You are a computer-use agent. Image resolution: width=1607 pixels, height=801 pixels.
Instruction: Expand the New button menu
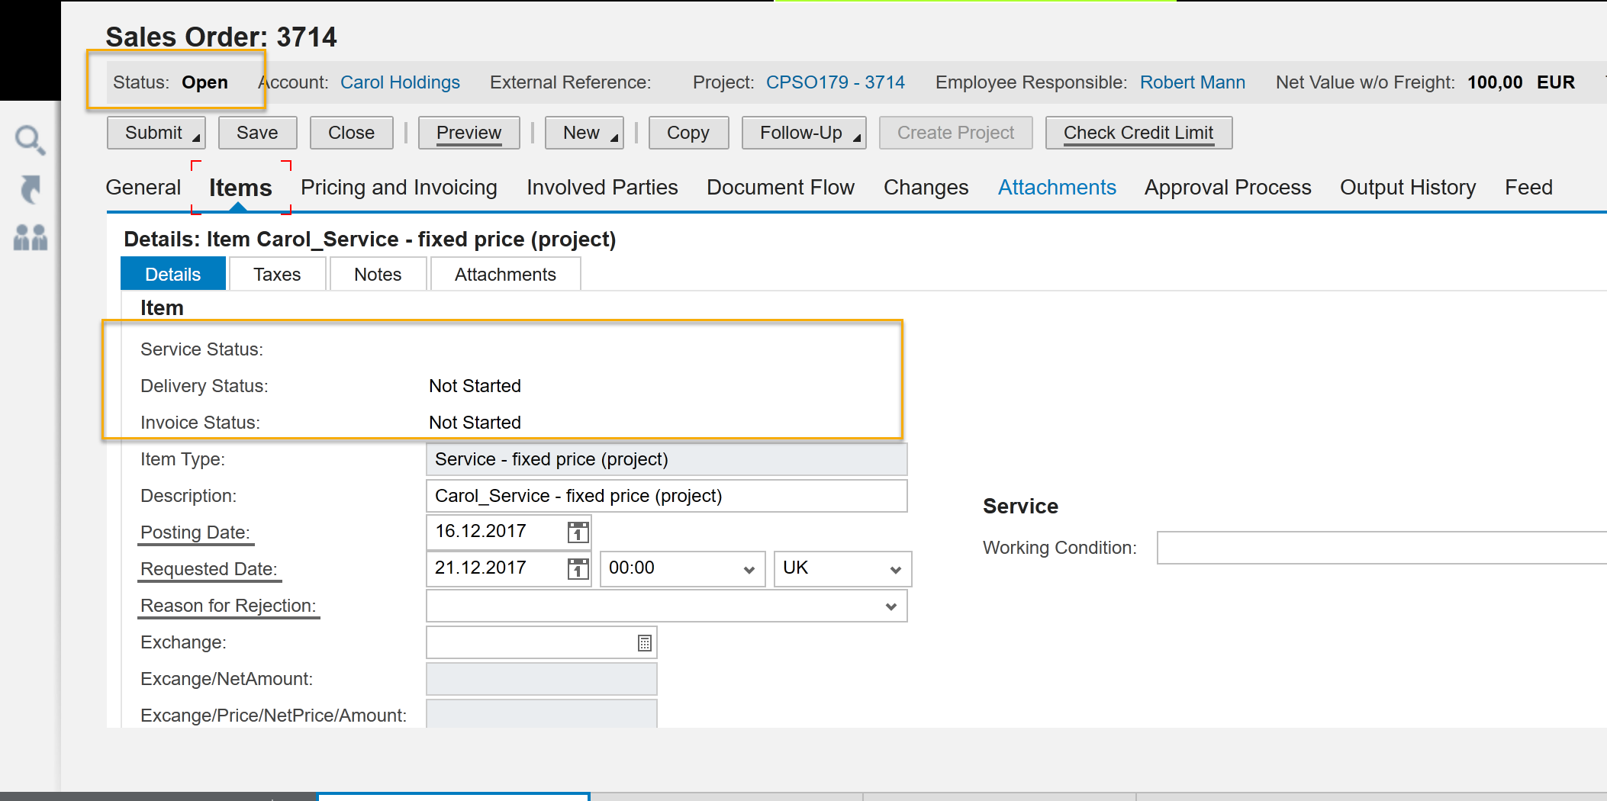(614, 137)
